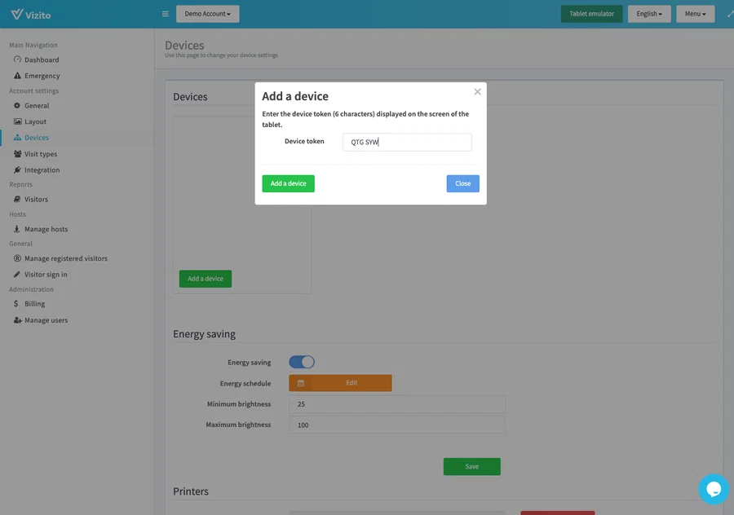Image resolution: width=734 pixels, height=515 pixels.
Task: Open the Menu dropdown
Action: coord(695,14)
